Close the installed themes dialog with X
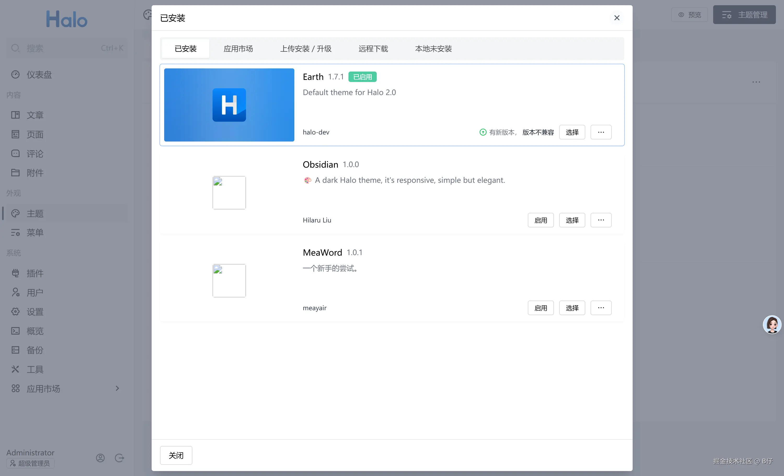Viewport: 784px width, 476px height. pyautogui.click(x=616, y=18)
